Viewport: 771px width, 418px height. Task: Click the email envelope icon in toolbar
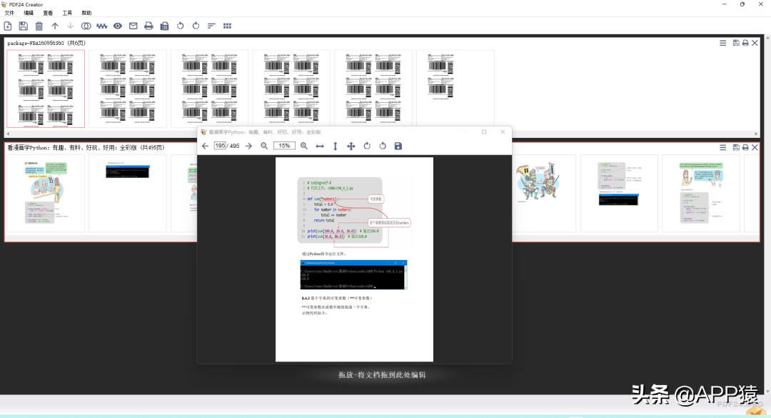click(133, 26)
